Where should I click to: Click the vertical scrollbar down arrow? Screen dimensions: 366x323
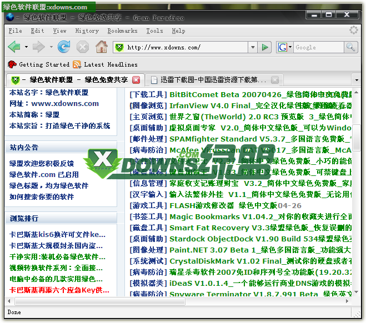click(x=356, y=292)
